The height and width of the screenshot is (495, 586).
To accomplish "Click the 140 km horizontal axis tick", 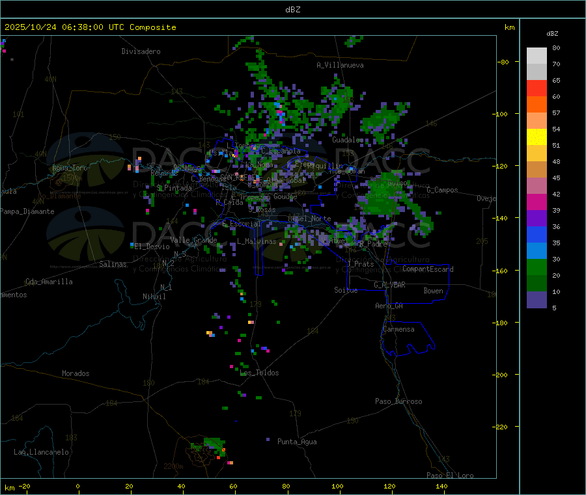I will (x=441, y=486).
